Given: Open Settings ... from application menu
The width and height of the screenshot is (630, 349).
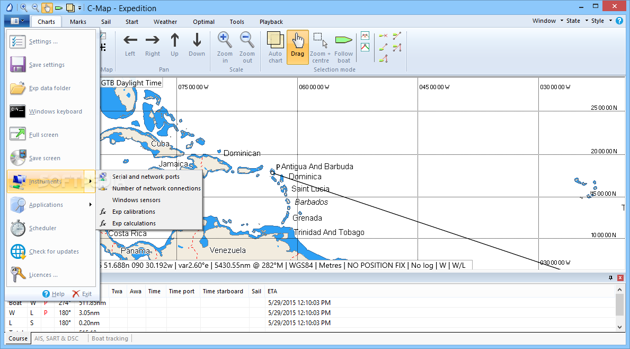Looking at the screenshot, I should [x=51, y=41].
